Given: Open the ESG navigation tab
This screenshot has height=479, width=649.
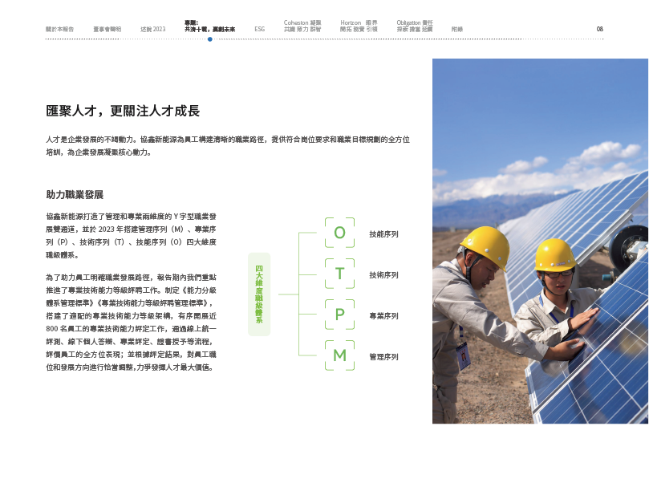Looking at the screenshot, I should [x=259, y=29].
